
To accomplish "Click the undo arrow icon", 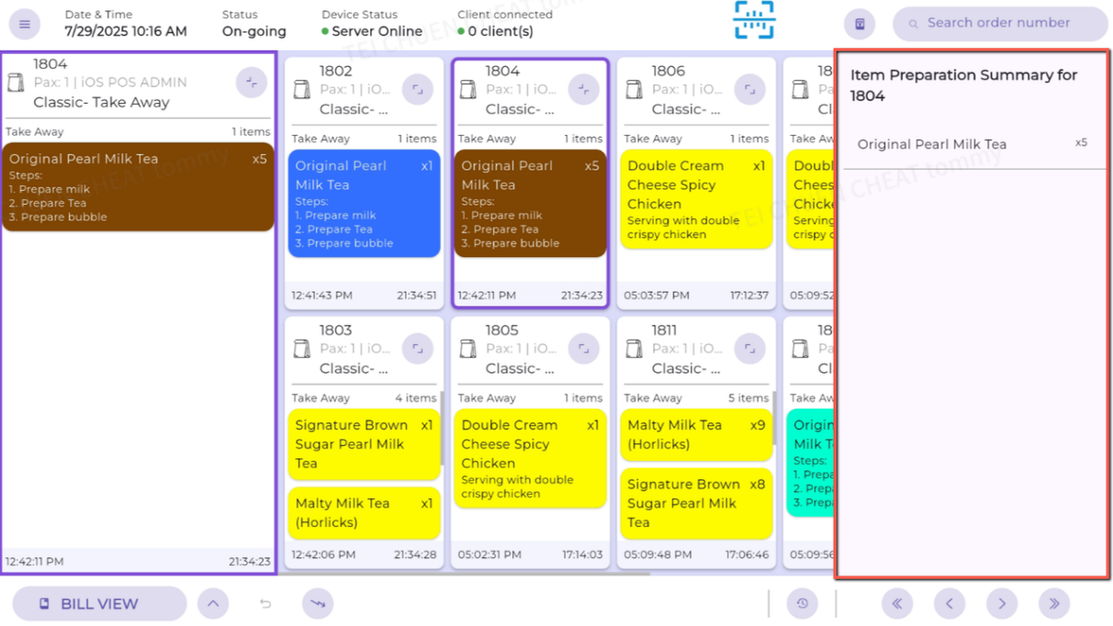I will coord(265,604).
